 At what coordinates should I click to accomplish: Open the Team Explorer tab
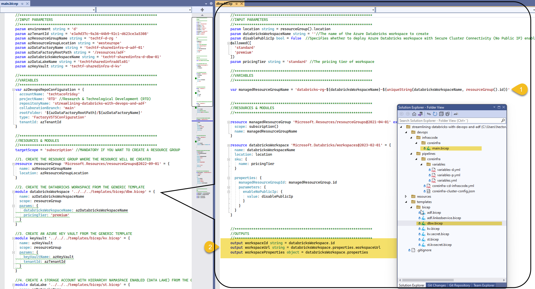click(x=484, y=285)
